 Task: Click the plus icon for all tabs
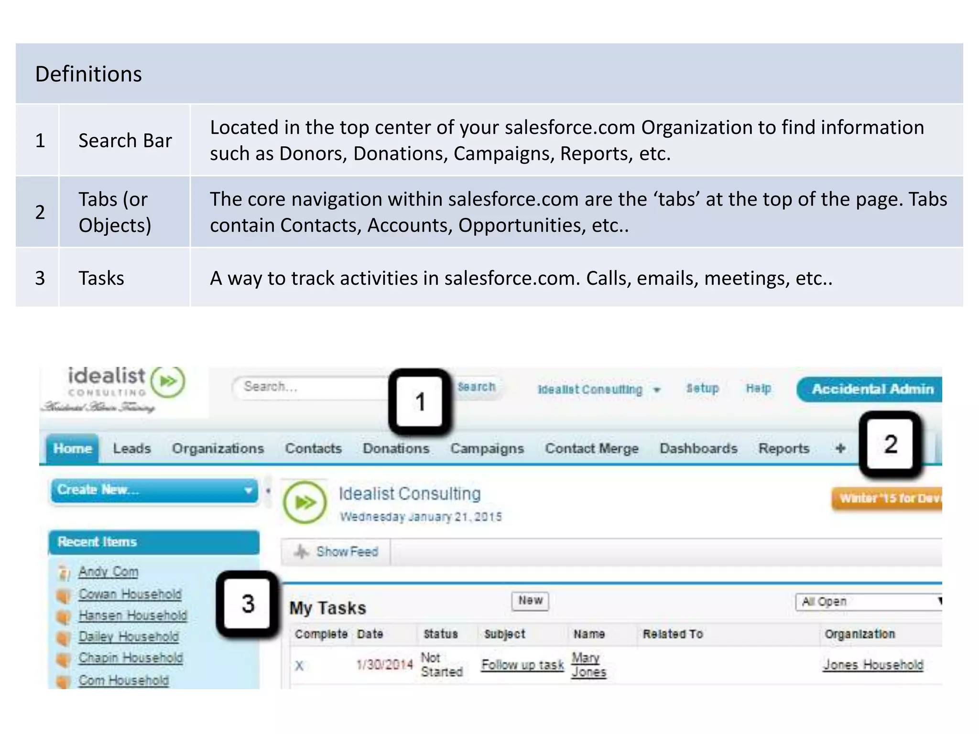point(840,448)
